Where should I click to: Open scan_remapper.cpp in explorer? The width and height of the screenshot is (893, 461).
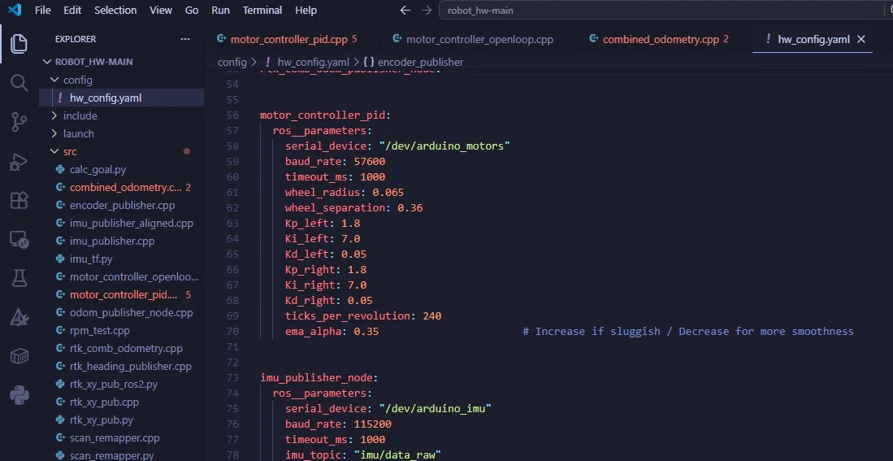pos(121,438)
